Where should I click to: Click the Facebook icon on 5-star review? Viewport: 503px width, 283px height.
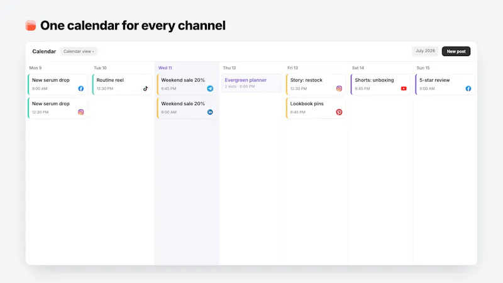pos(468,89)
